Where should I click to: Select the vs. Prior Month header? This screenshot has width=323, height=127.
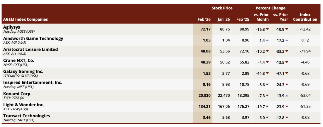point(261,17)
